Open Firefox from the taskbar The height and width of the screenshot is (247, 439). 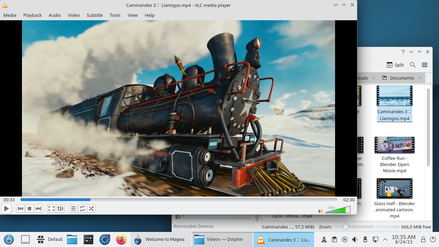pos(121,239)
